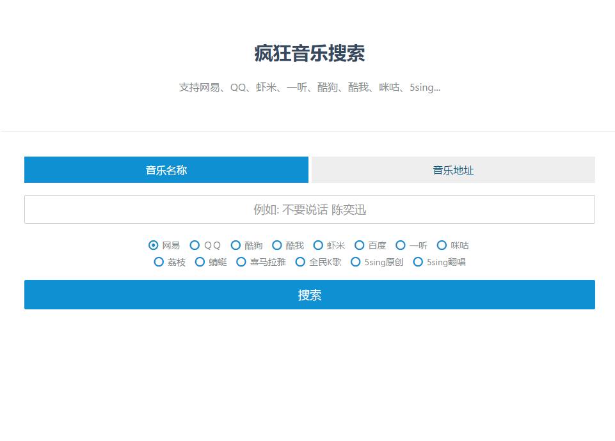Switch to the 音乐名称 tab

coord(166,170)
